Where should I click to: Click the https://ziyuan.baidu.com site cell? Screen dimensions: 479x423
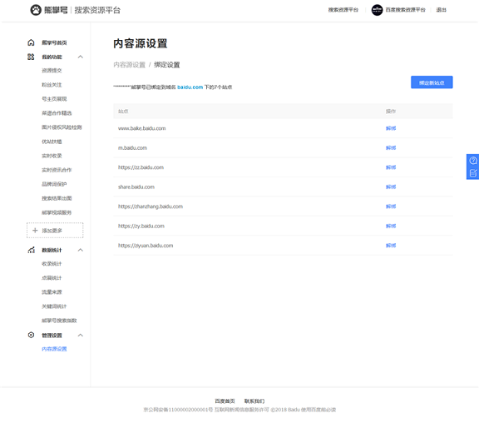[x=146, y=246]
